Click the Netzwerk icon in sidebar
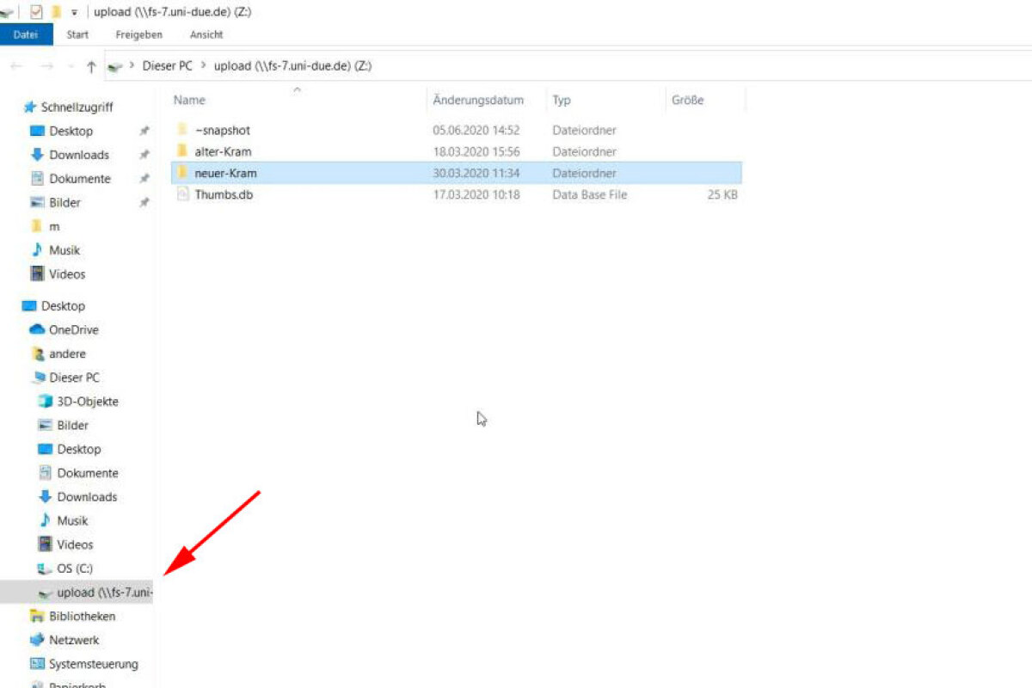This screenshot has height=688, width=1032. point(37,640)
